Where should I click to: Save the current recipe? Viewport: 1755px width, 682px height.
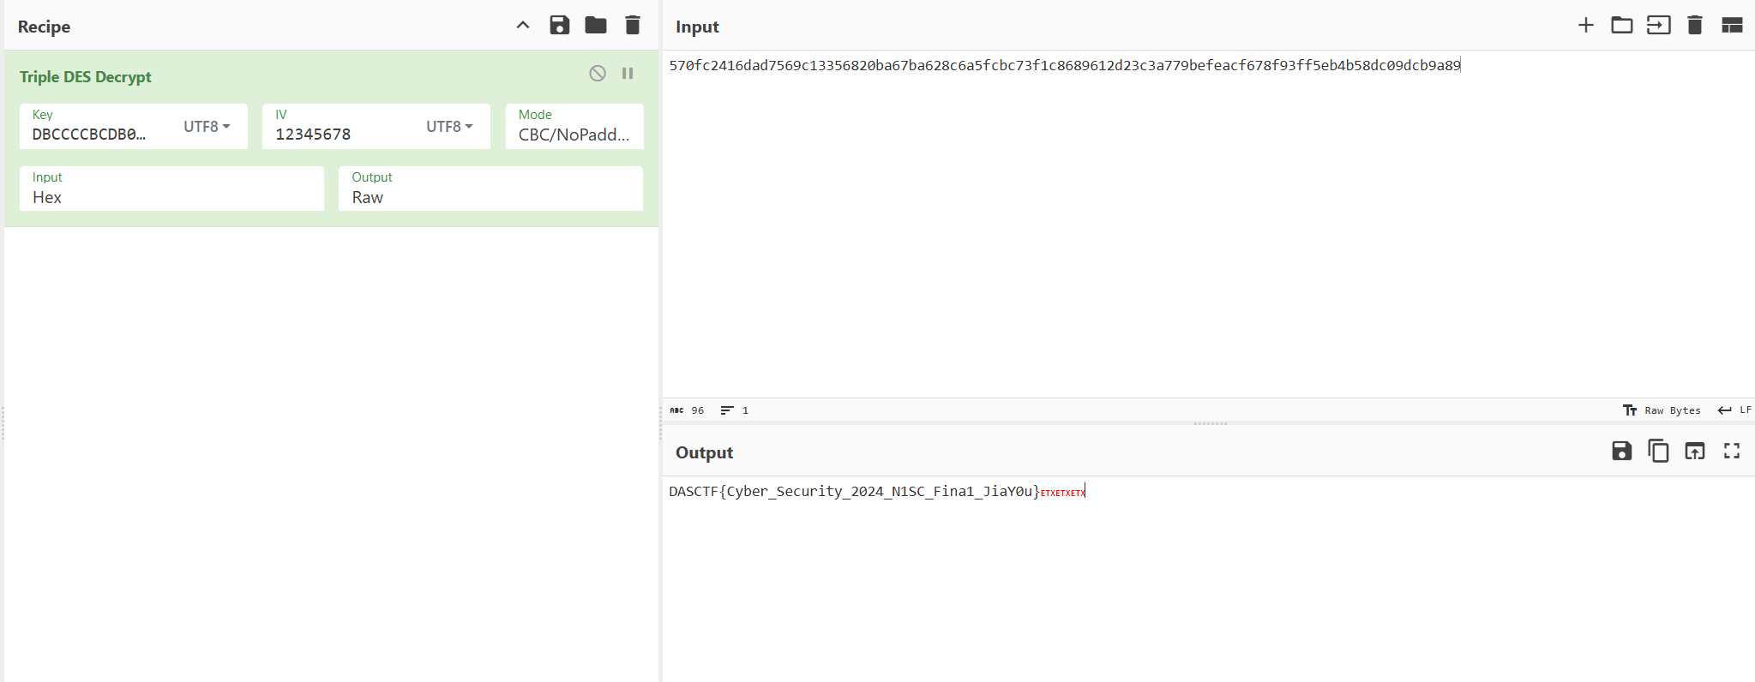559,26
